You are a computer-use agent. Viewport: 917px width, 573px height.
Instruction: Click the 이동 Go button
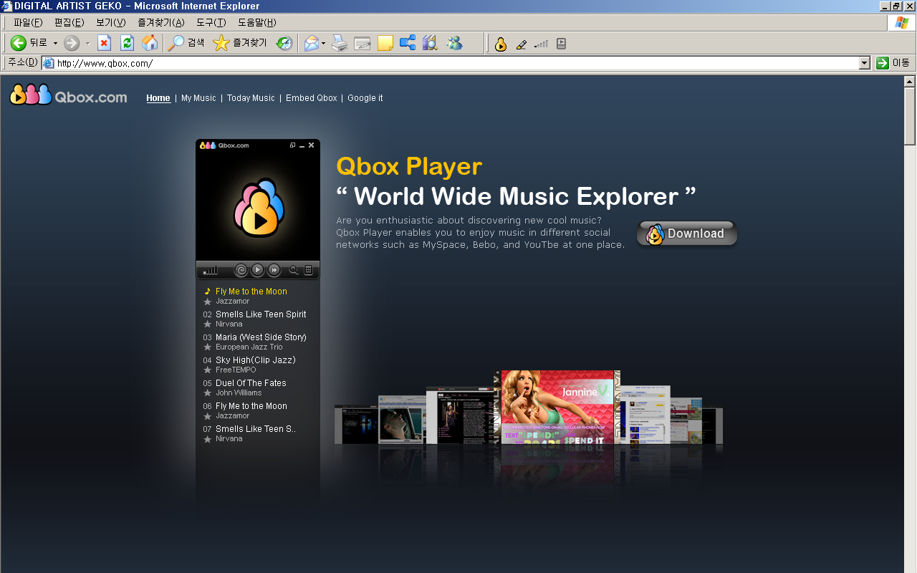(893, 63)
